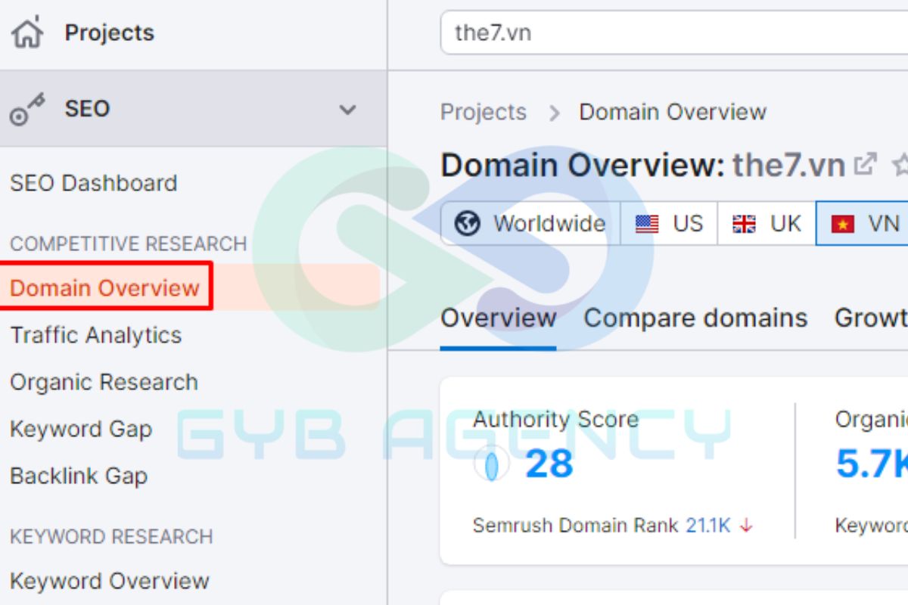This screenshot has height=605, width=908.
Task: Click the organic traffic value 5.7K
Action: pos(872,464)
